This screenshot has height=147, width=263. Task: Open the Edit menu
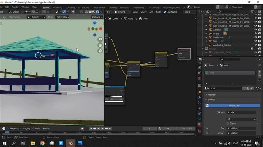tap(7, 7)
